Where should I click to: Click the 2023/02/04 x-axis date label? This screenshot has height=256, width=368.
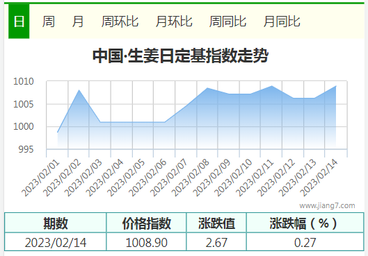(104, 178)
